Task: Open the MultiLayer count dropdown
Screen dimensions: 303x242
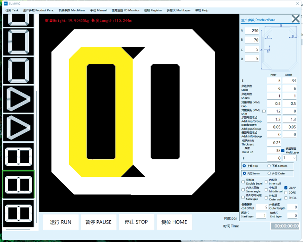Action: click(x=289, y=158)
